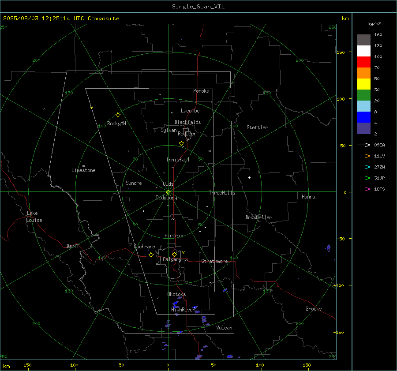Click the Limestone location label
Viewport: 397px width, 371px height.
(83, 170)
